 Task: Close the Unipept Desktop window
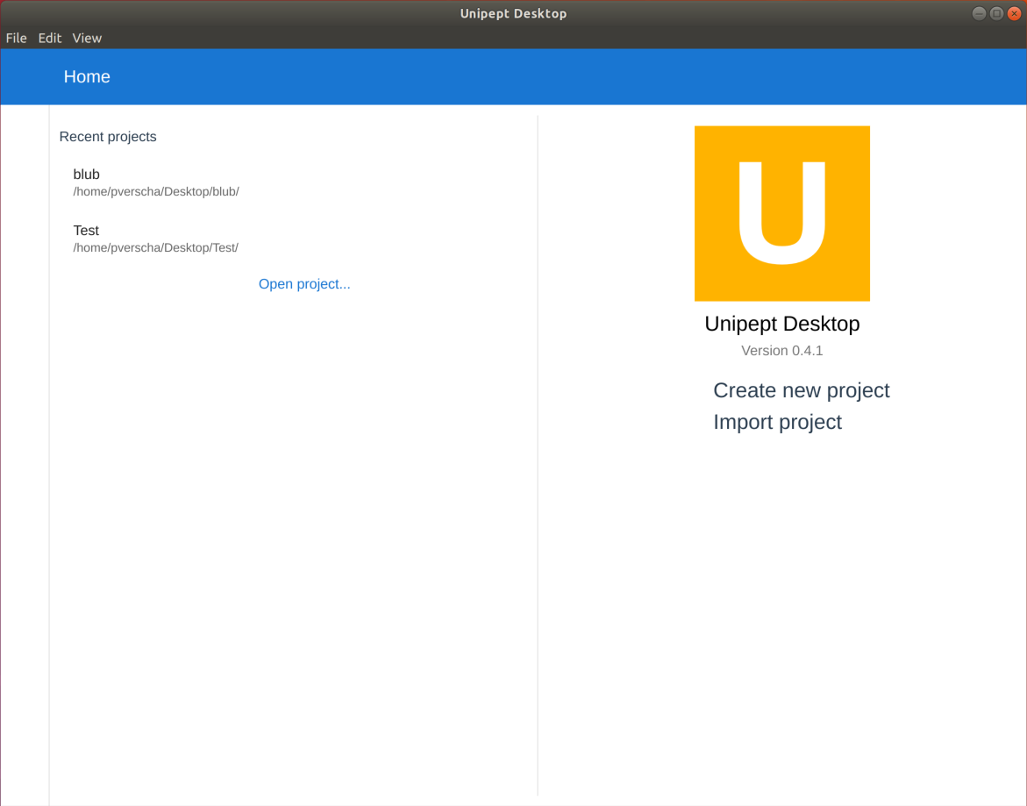point(1014,13)
